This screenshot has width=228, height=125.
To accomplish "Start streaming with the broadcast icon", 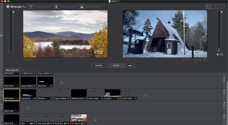I will coord(31,7).
